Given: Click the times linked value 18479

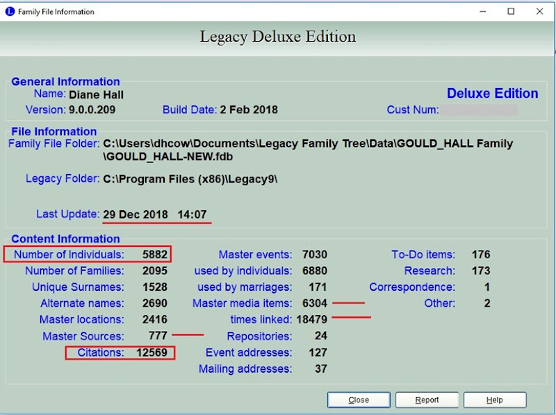Looking at the screenshot, I should click(311, 319).
